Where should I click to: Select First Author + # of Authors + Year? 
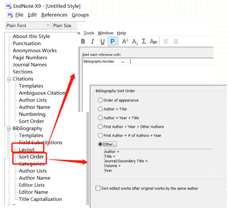[100, 136]
